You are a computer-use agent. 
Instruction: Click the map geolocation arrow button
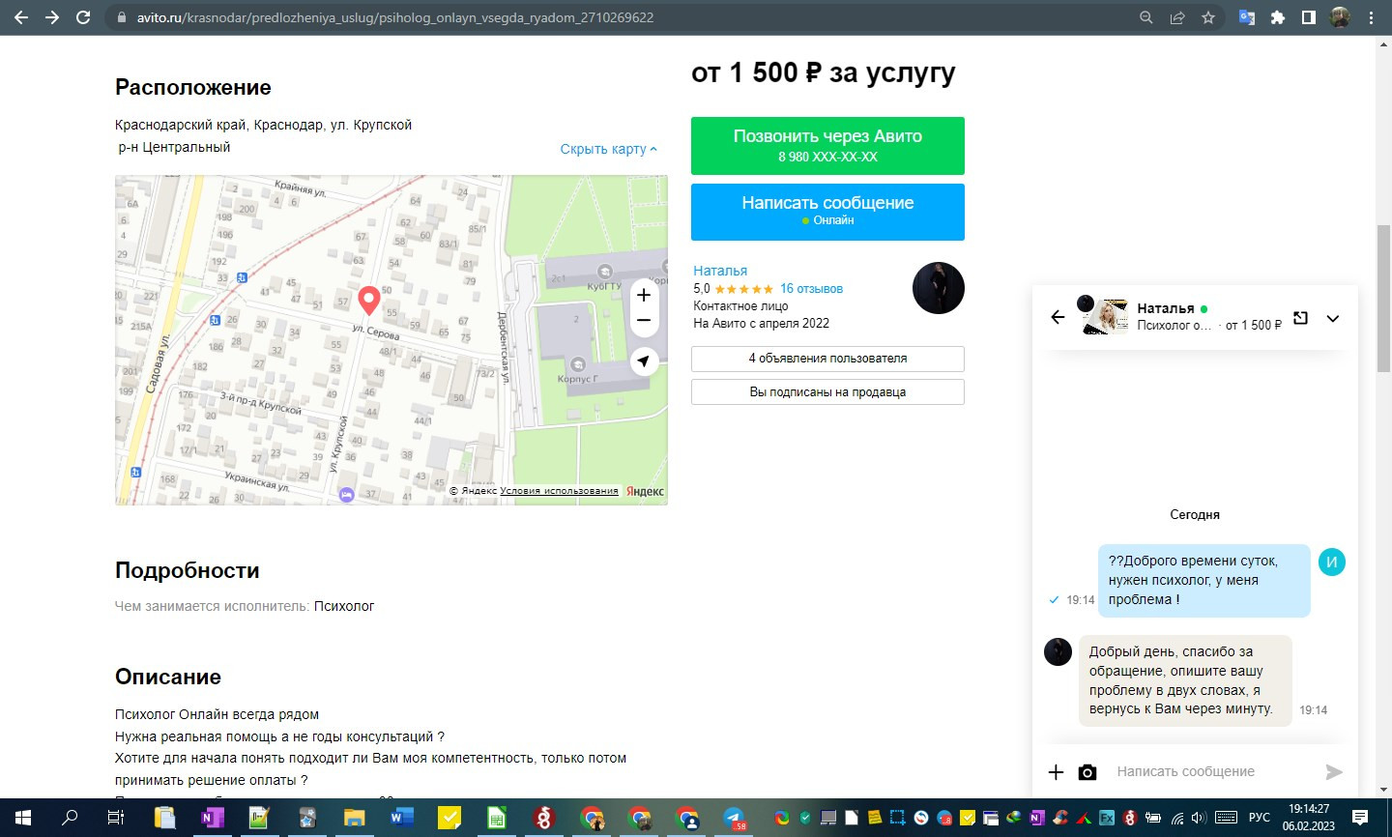click(x=644, y=361)
